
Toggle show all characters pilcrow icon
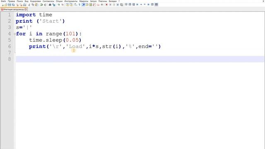click(x=79, y=5)
